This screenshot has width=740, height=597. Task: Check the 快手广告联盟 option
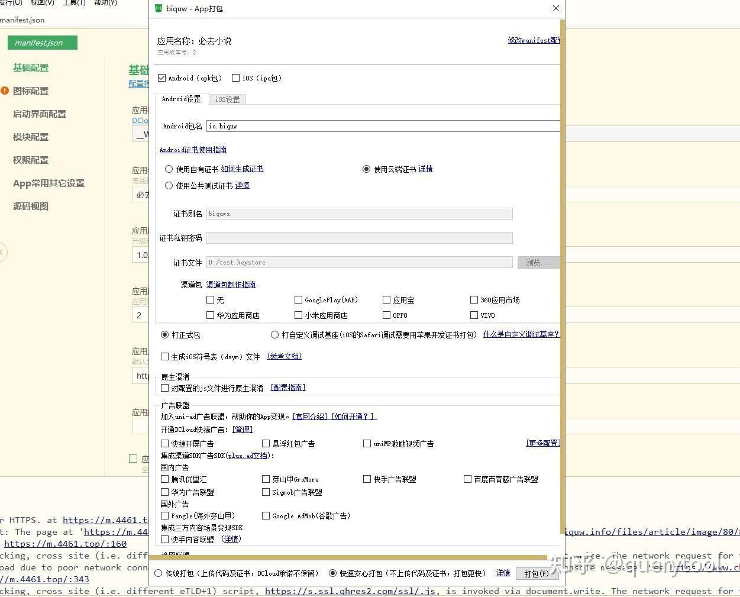click(367, 479)
